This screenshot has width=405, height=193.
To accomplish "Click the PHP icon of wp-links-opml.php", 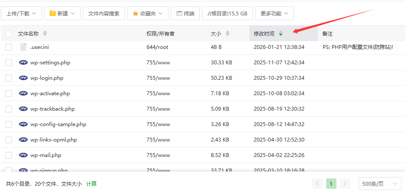I will [23, 140].
